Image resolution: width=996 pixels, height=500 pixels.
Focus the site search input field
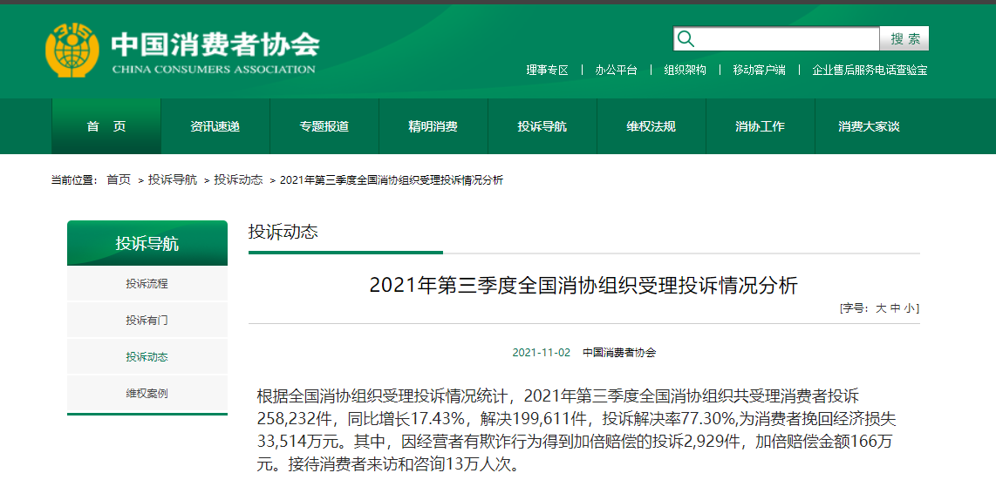[777, 38]
